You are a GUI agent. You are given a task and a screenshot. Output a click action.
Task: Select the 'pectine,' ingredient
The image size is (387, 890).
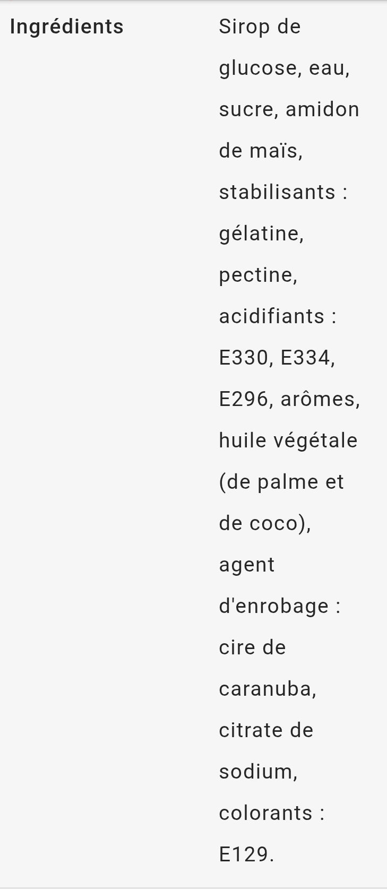(258, 275)
